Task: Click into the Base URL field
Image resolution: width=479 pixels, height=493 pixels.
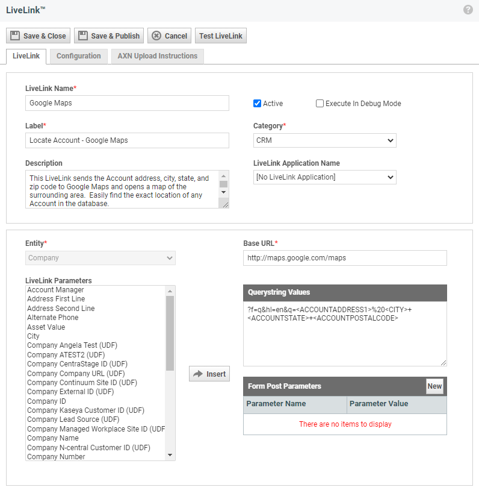Action: pyautogui.click(x=345, y=258)
